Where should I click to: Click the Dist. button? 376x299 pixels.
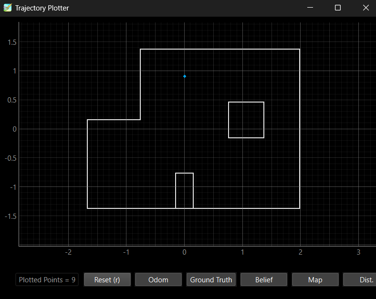click(x=360, y=279)
